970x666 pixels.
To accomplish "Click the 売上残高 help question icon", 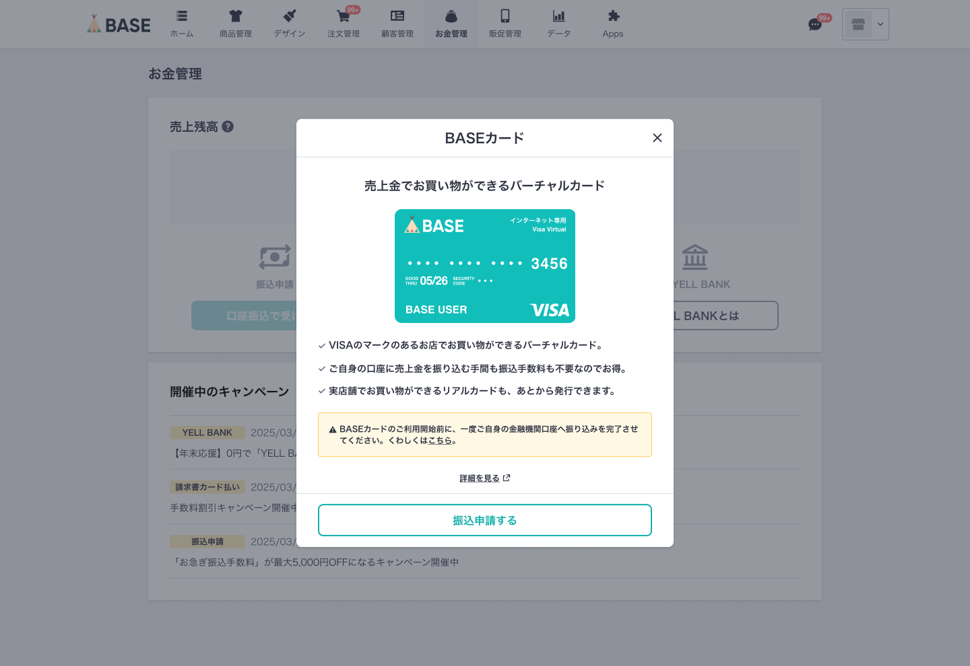I will tap(228, 126).
